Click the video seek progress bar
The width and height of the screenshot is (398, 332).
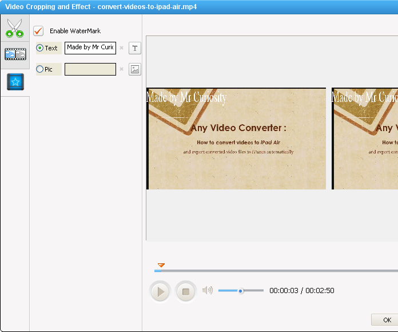point(276,271)
